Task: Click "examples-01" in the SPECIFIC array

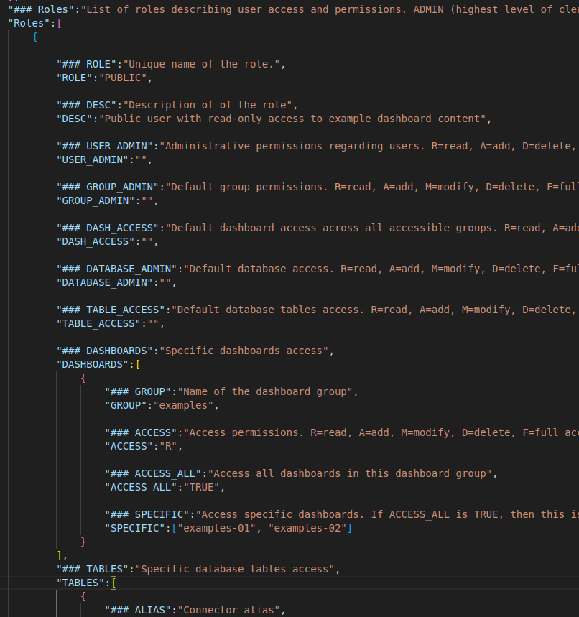Action: (x=216, y=528)
